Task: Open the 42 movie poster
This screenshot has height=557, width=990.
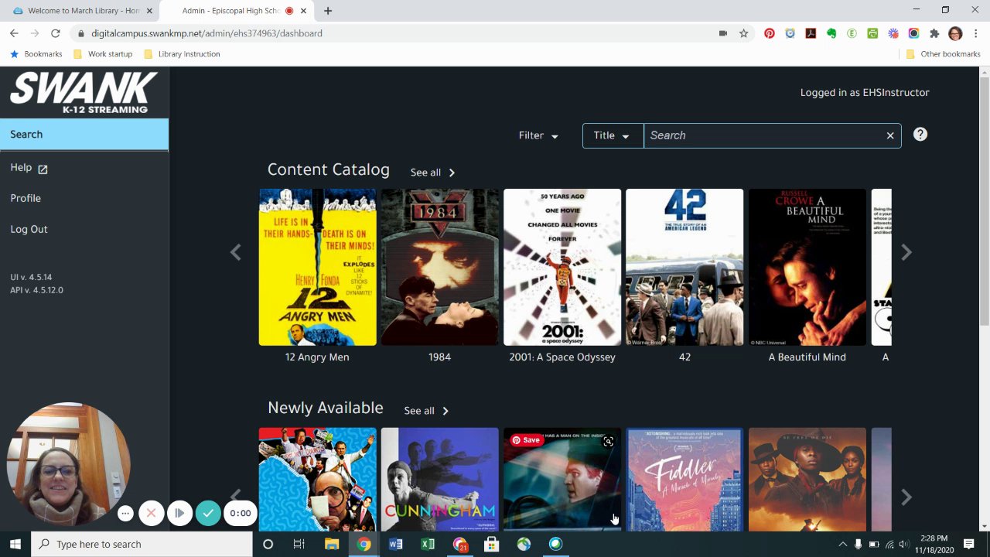Action: coord(684,267)
